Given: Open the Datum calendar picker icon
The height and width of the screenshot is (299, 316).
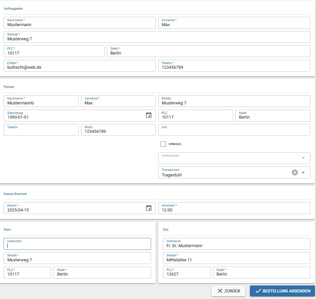Looking at the screenshot, I should (x=149, y=208).
